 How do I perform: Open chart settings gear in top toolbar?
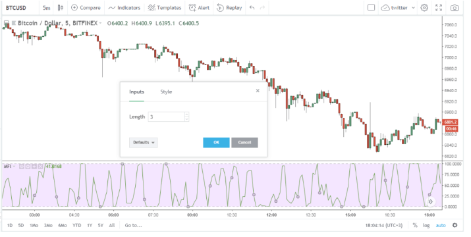[x=424, y=8]
